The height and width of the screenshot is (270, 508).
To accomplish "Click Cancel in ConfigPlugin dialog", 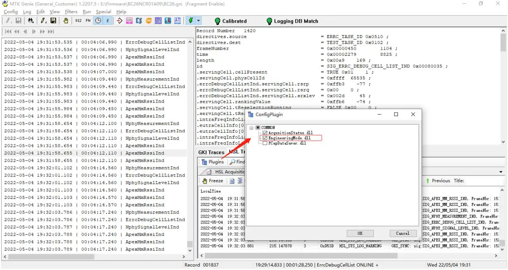I will [402, 233].
